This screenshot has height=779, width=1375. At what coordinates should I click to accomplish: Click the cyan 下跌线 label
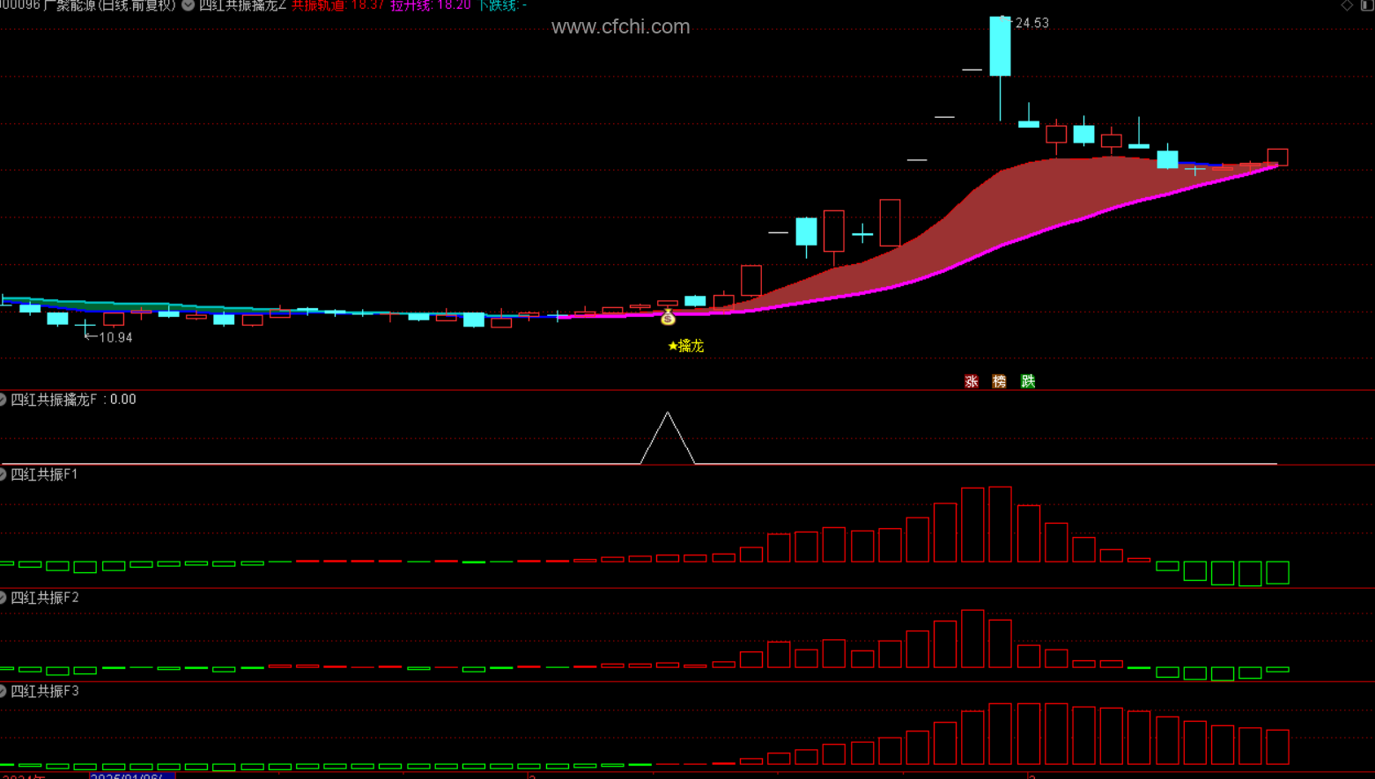(502, 5)
